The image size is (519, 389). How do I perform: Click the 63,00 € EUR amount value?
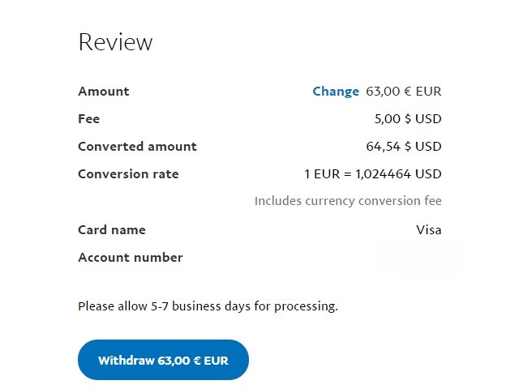[x=404, y=92]
